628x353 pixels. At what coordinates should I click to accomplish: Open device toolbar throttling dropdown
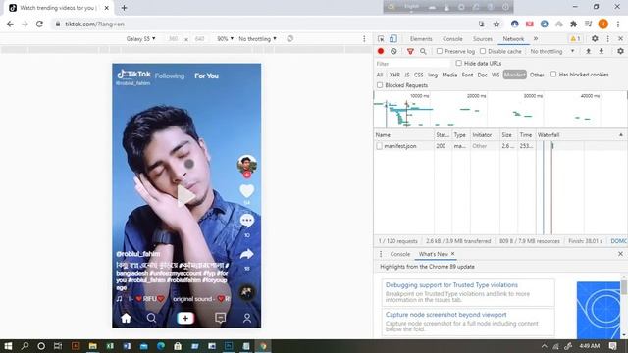(x=257, y=39)
